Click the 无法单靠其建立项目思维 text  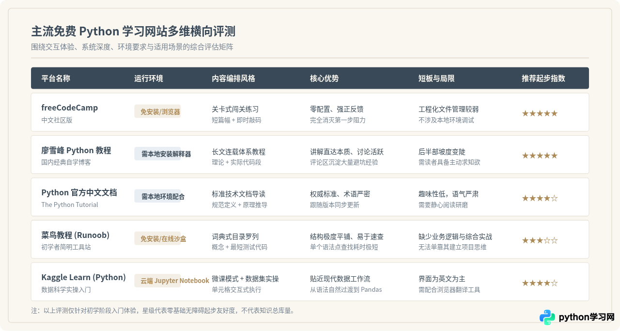click(x=452, y=247)
